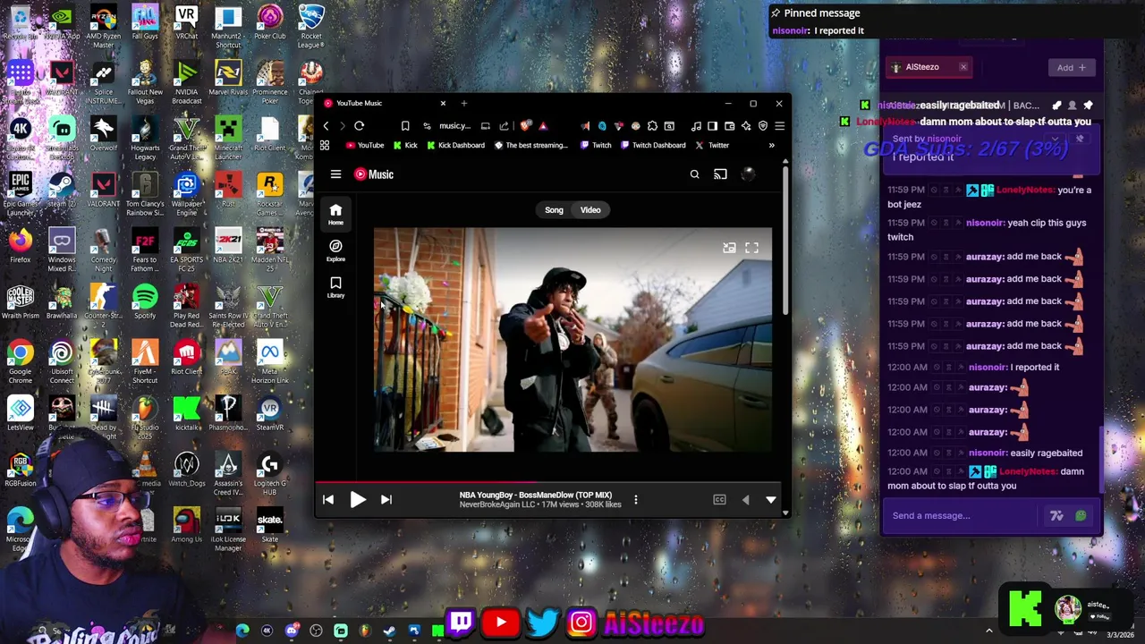Skip to the next track
The image size is (1145, 644).
coord(386,500)
